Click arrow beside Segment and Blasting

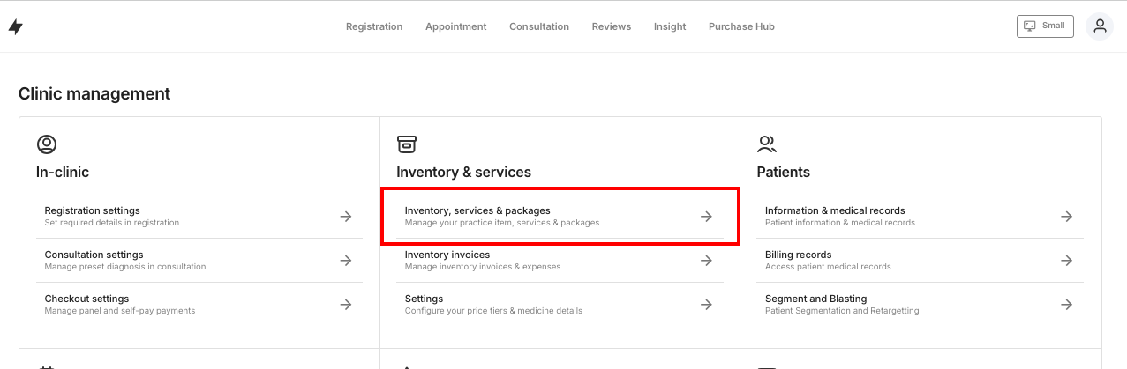tap(1066, 305)
